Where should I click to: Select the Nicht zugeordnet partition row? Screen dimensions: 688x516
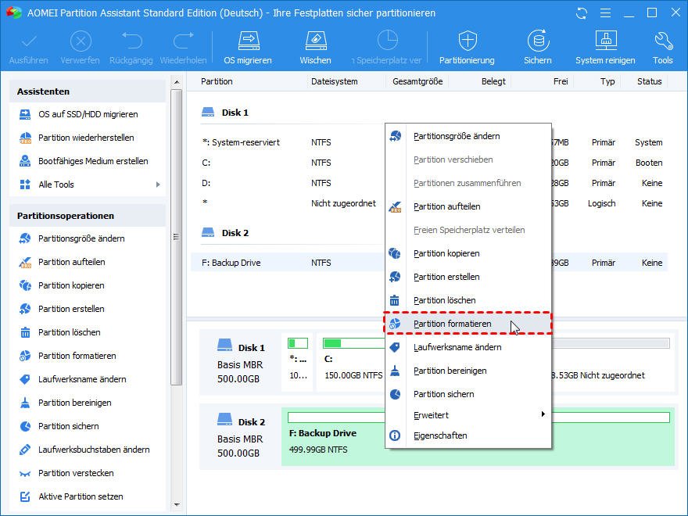pos(429,203)
